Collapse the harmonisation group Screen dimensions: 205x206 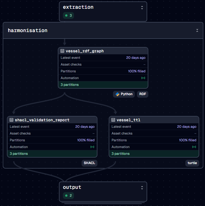coord(197,30)
